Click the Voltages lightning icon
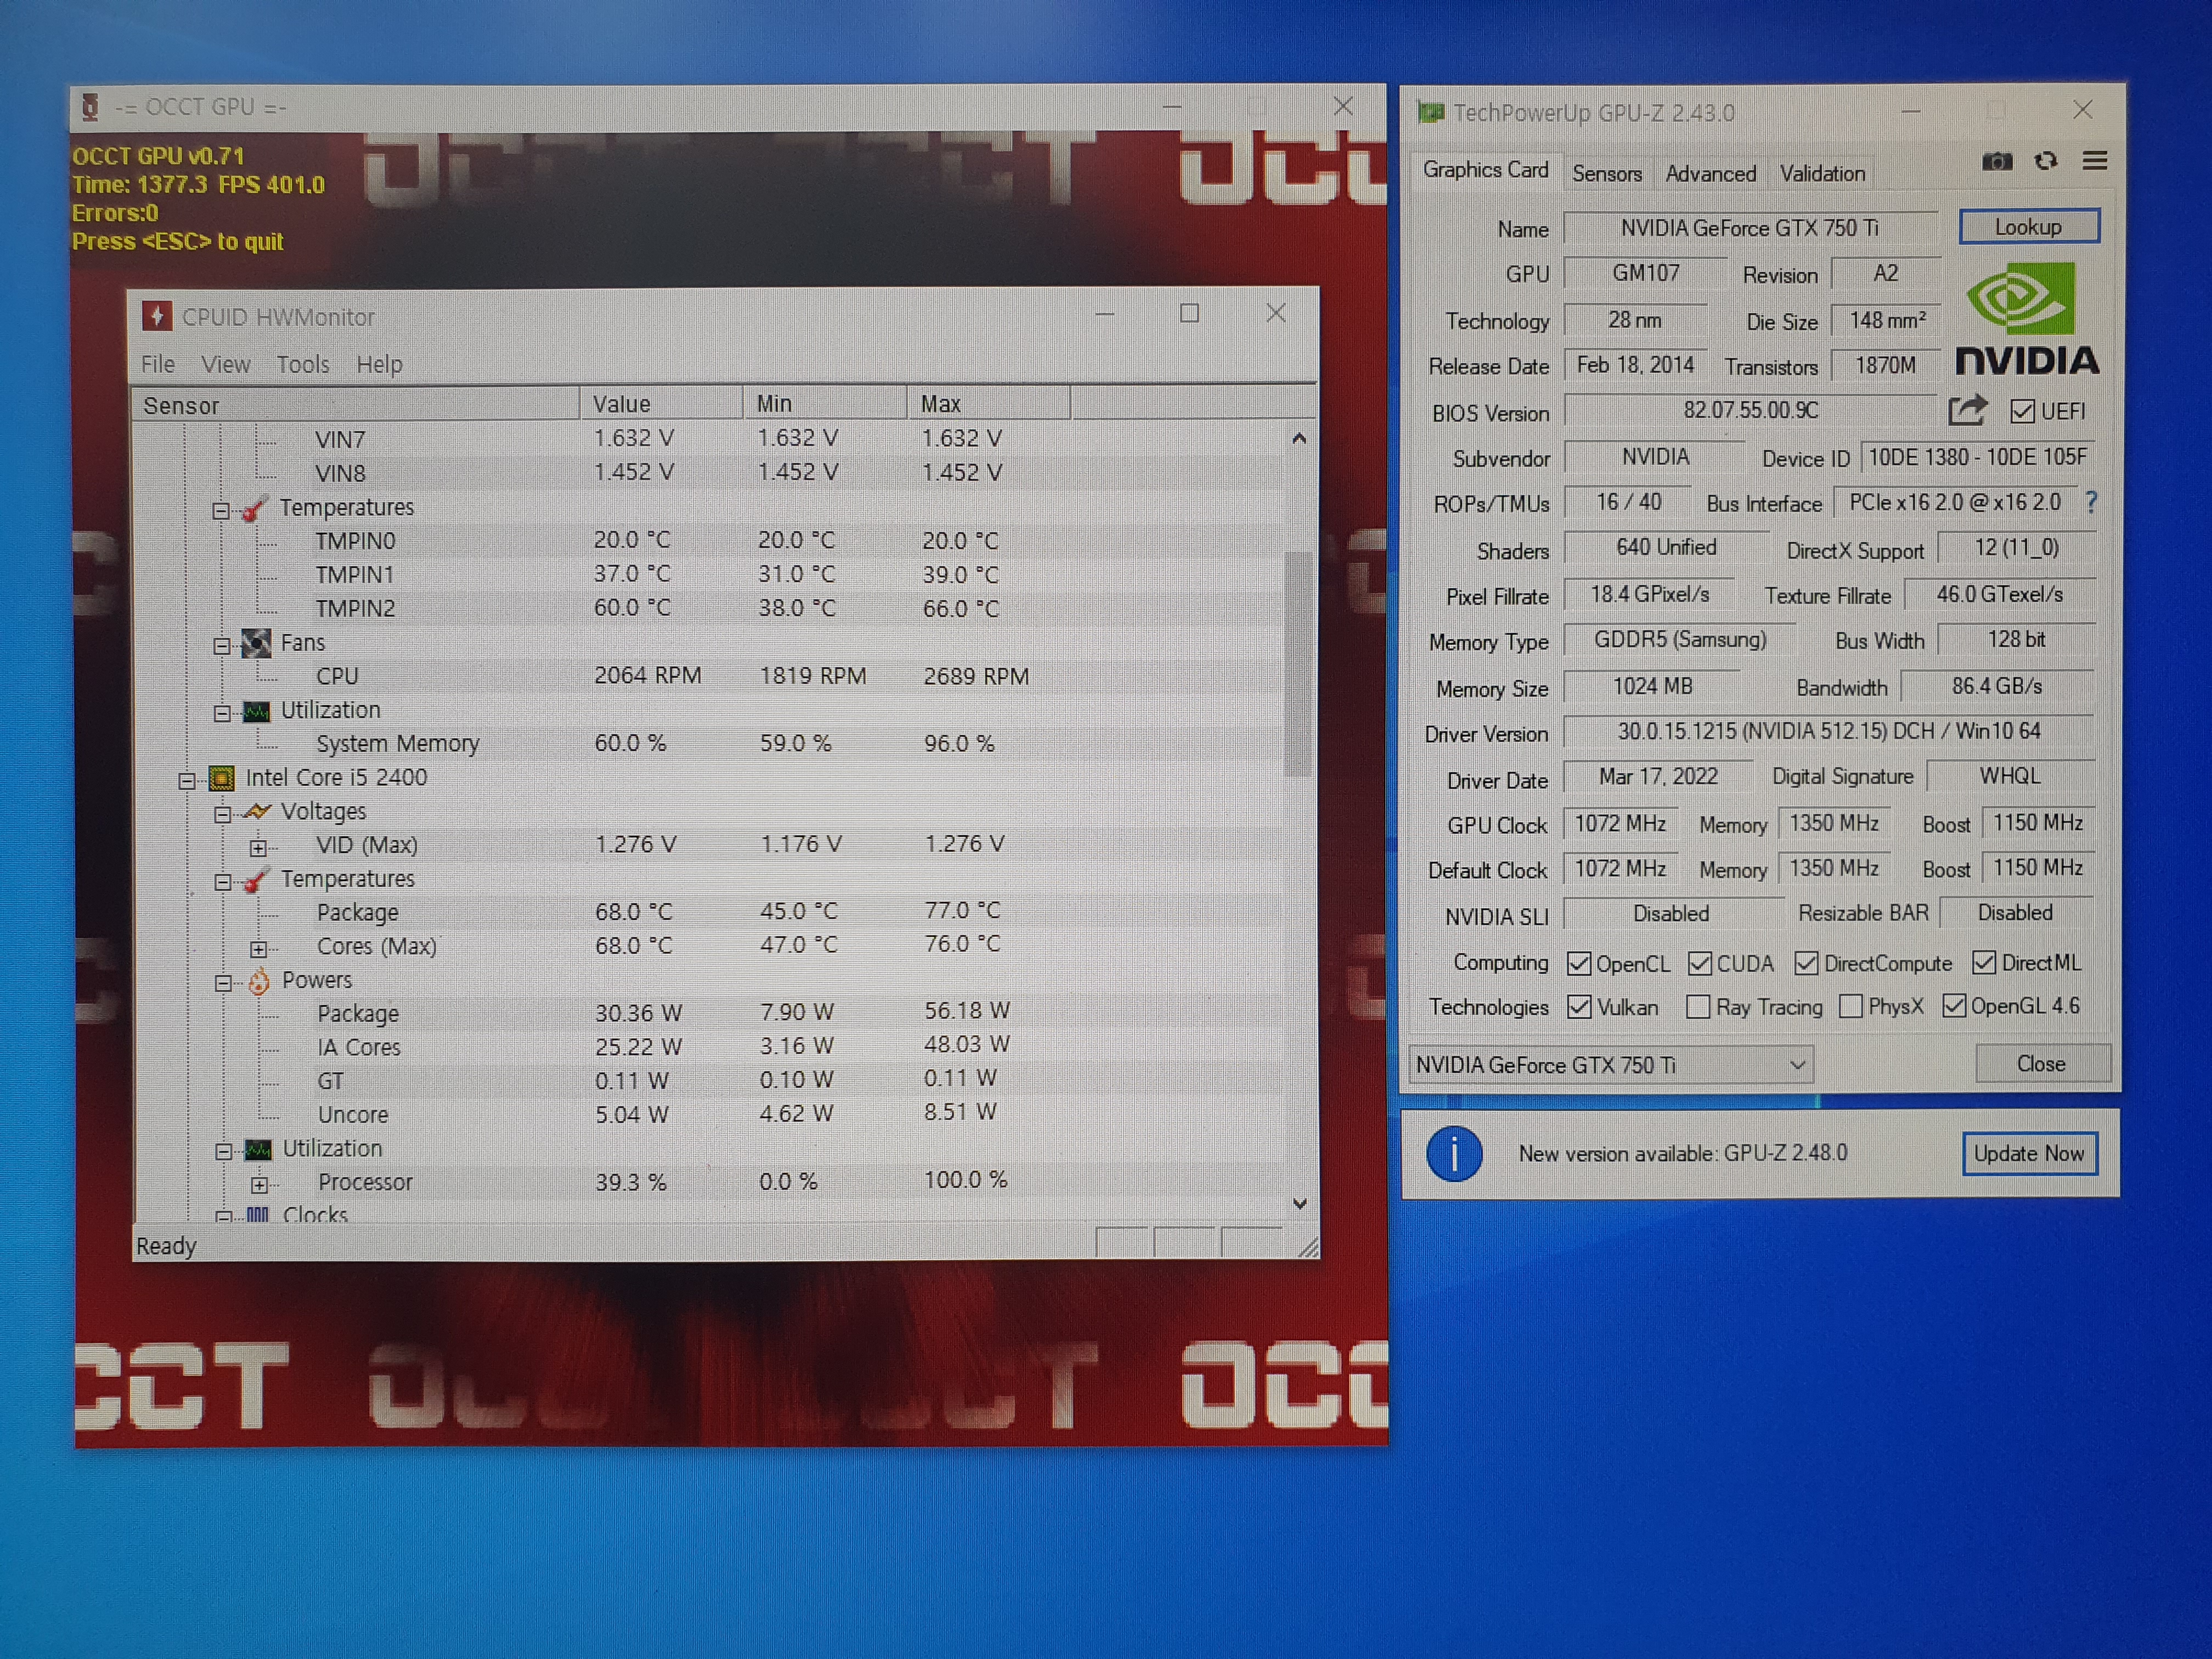The height and width of the screenshot is (1659, 2212). click(x=257, y=811)
